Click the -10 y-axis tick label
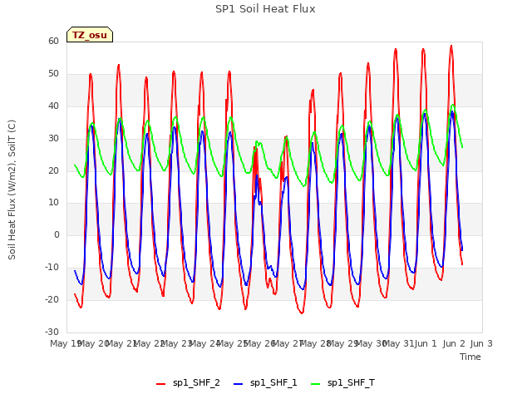Image resolution: width=532 pixels, height=399 pixels. tap(52, 268)
